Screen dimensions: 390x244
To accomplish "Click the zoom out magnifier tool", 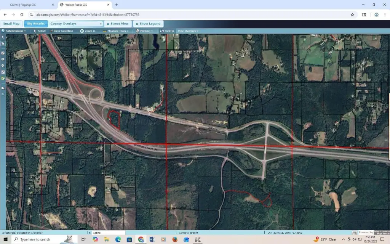I will click(x=3, y=65).
